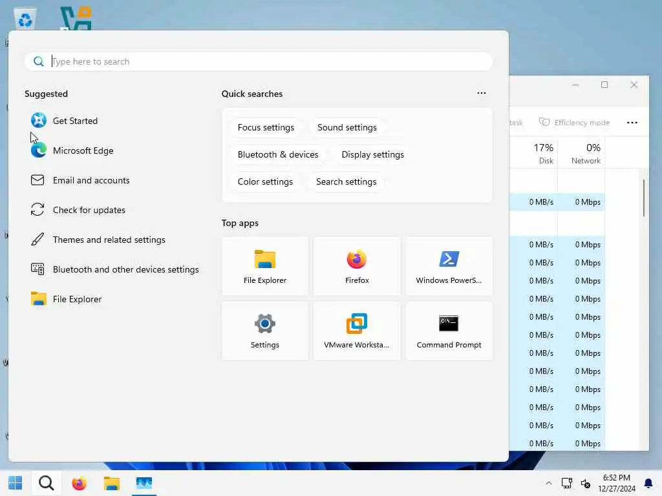Launch File Explorer tile in Top apps

[264, 266]
